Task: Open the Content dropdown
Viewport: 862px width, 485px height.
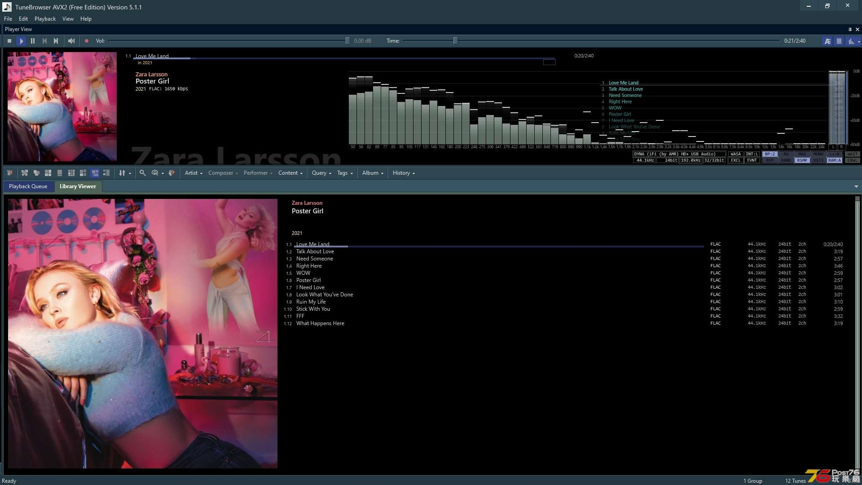Action: [290, 173]
